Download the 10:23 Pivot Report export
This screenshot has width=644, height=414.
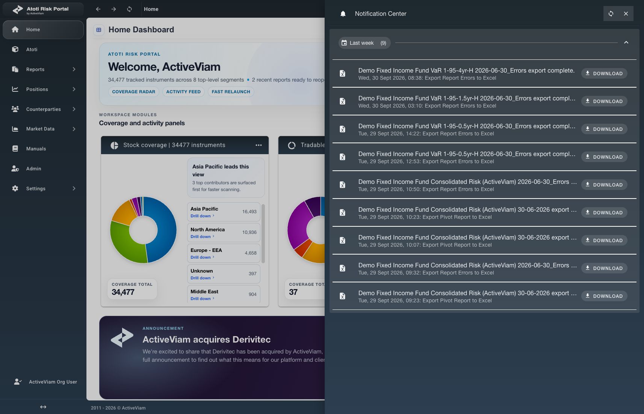604,212
